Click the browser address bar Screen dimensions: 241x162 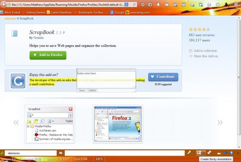point(67,5)
